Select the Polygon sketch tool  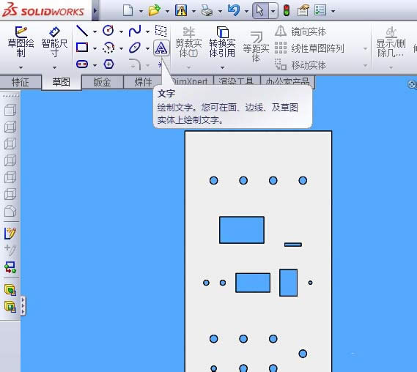tap(108, 64)
